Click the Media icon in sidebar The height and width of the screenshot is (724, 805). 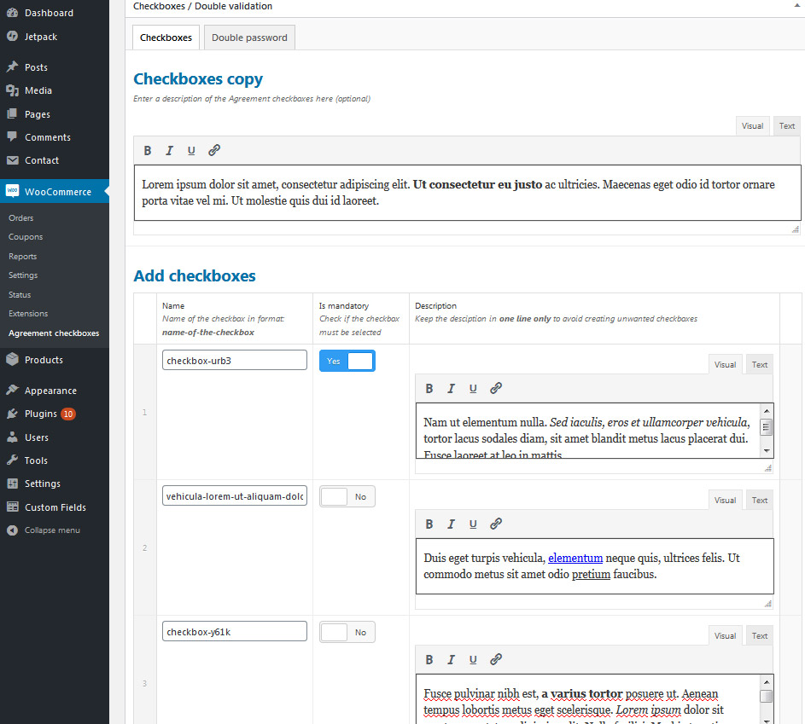click(x=12, y=90)
